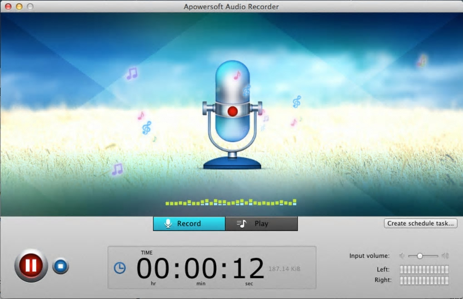Switch to the Record tab

point(189,223)
